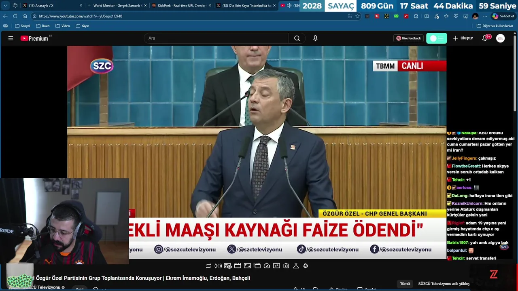Toggle the loop icon under the video
Viewport: 518px width, 291px height.
(x=208, y=266)
